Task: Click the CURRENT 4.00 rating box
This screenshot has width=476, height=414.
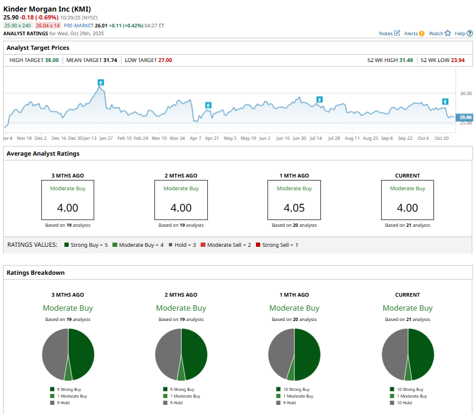Action: (407, 200)
